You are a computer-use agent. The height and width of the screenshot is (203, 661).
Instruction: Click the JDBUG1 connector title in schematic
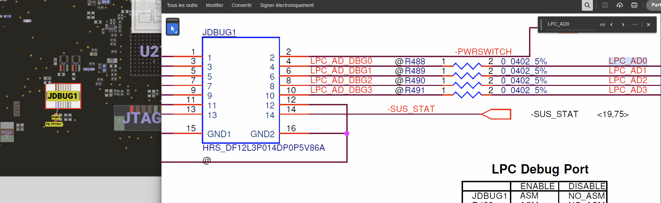[219, 32]
